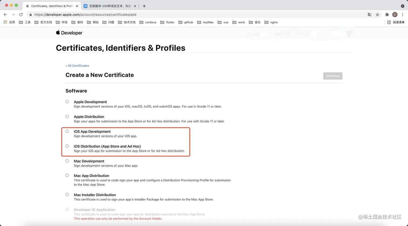
Task: Click the Account Holder restriction message
Action: point(118,219)
